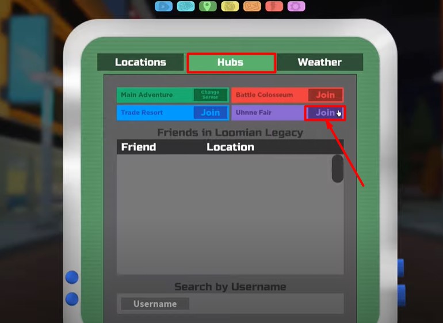443x323 pixels.
Task: Switch to the Weather tab
Action: 320,62
